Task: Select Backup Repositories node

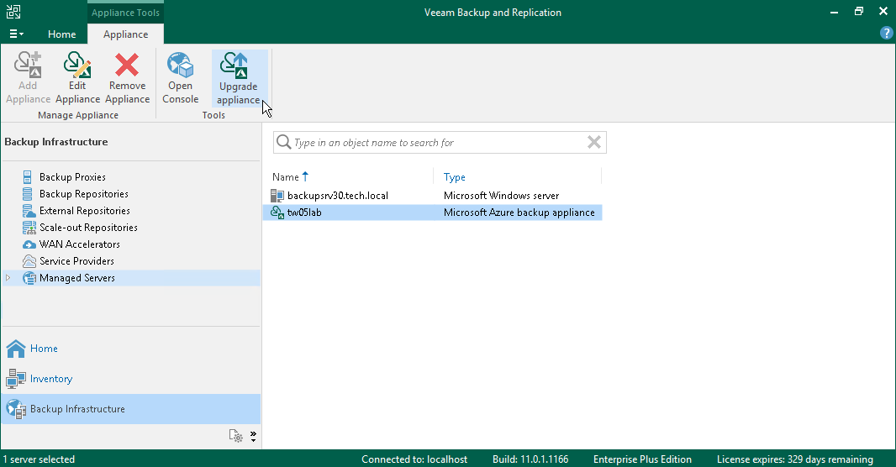Action: [83, 193]
